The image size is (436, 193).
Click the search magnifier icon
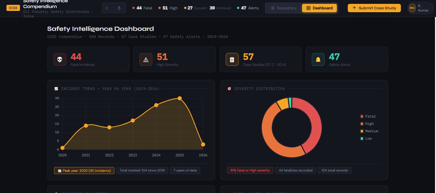click(x=107, y=8)
